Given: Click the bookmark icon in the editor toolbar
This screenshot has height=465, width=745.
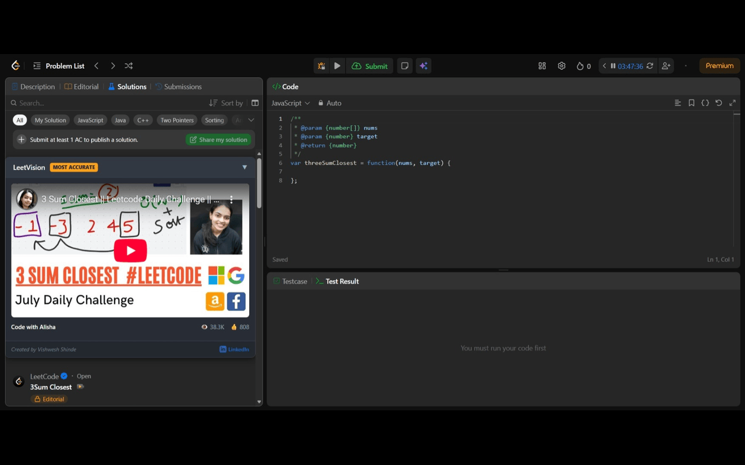Looking at the screenshot, I should [691, 103].
